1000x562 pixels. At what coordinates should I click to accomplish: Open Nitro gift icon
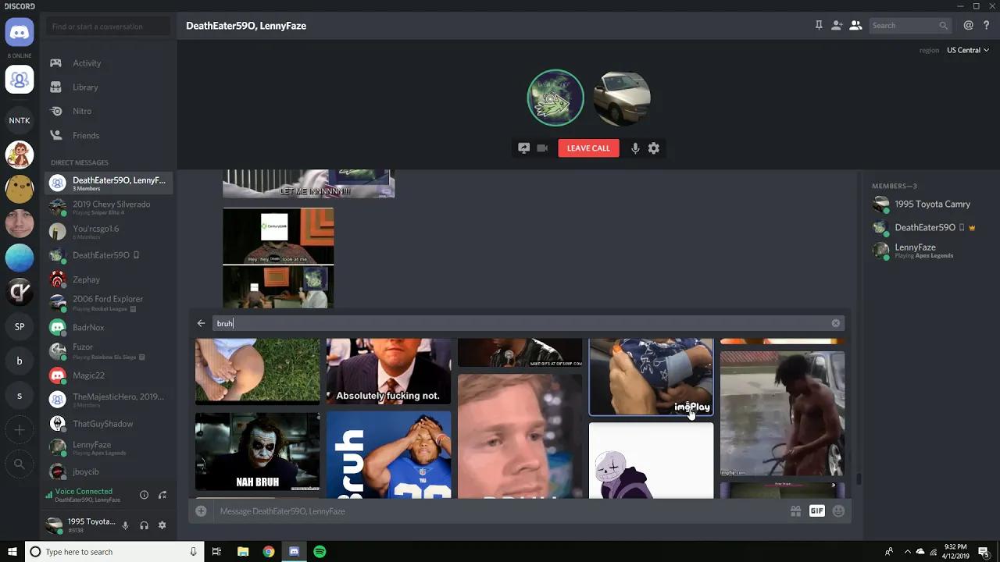(x=795, y=511)
